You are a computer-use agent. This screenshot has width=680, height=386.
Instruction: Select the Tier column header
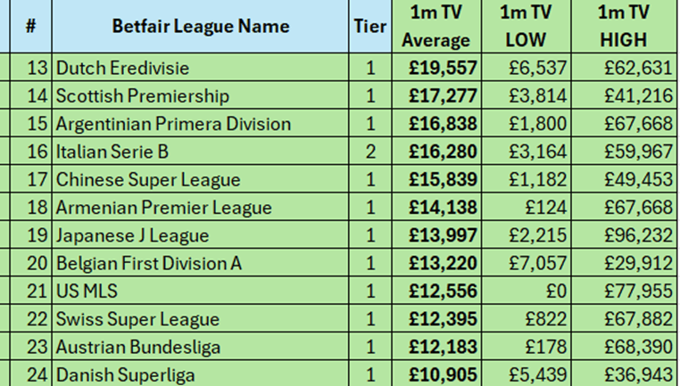370,26
